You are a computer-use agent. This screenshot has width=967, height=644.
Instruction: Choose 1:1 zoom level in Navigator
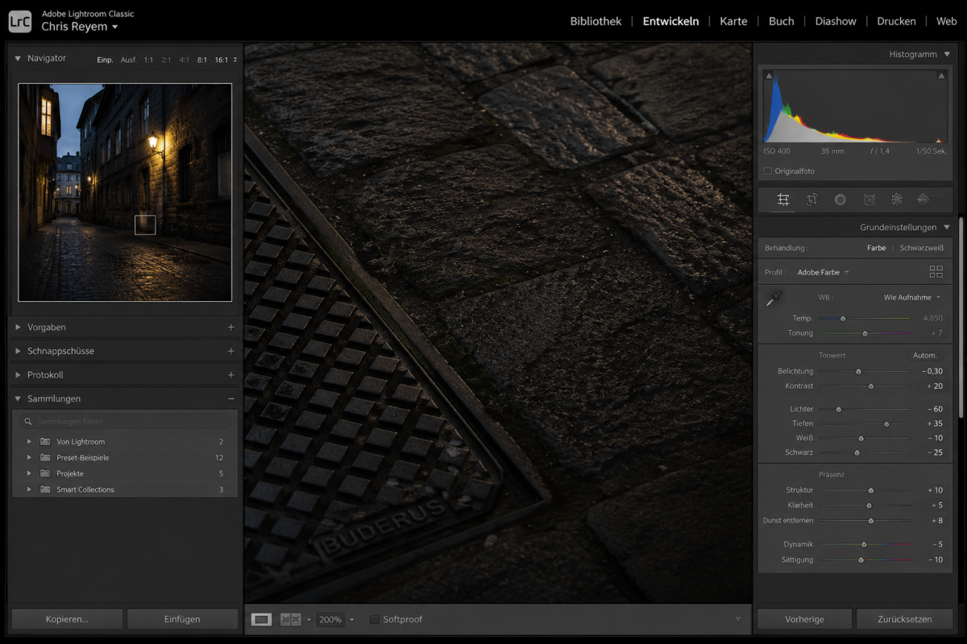tap(148, 60)
